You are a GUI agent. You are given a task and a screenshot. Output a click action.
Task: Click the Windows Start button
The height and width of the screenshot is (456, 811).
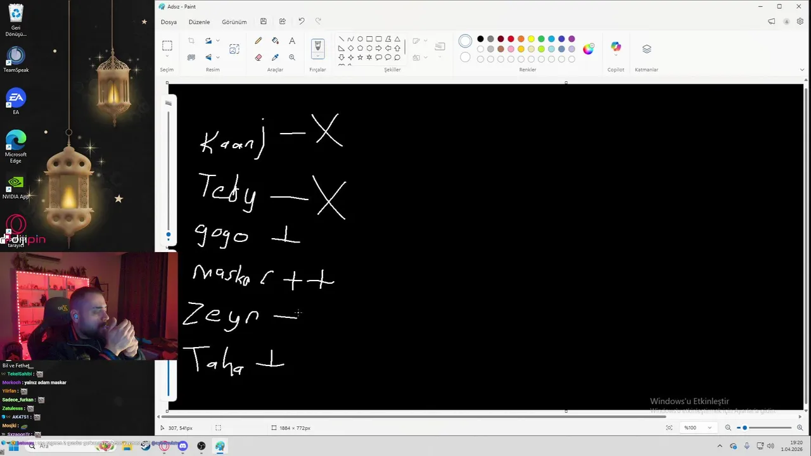coord(13,446)
